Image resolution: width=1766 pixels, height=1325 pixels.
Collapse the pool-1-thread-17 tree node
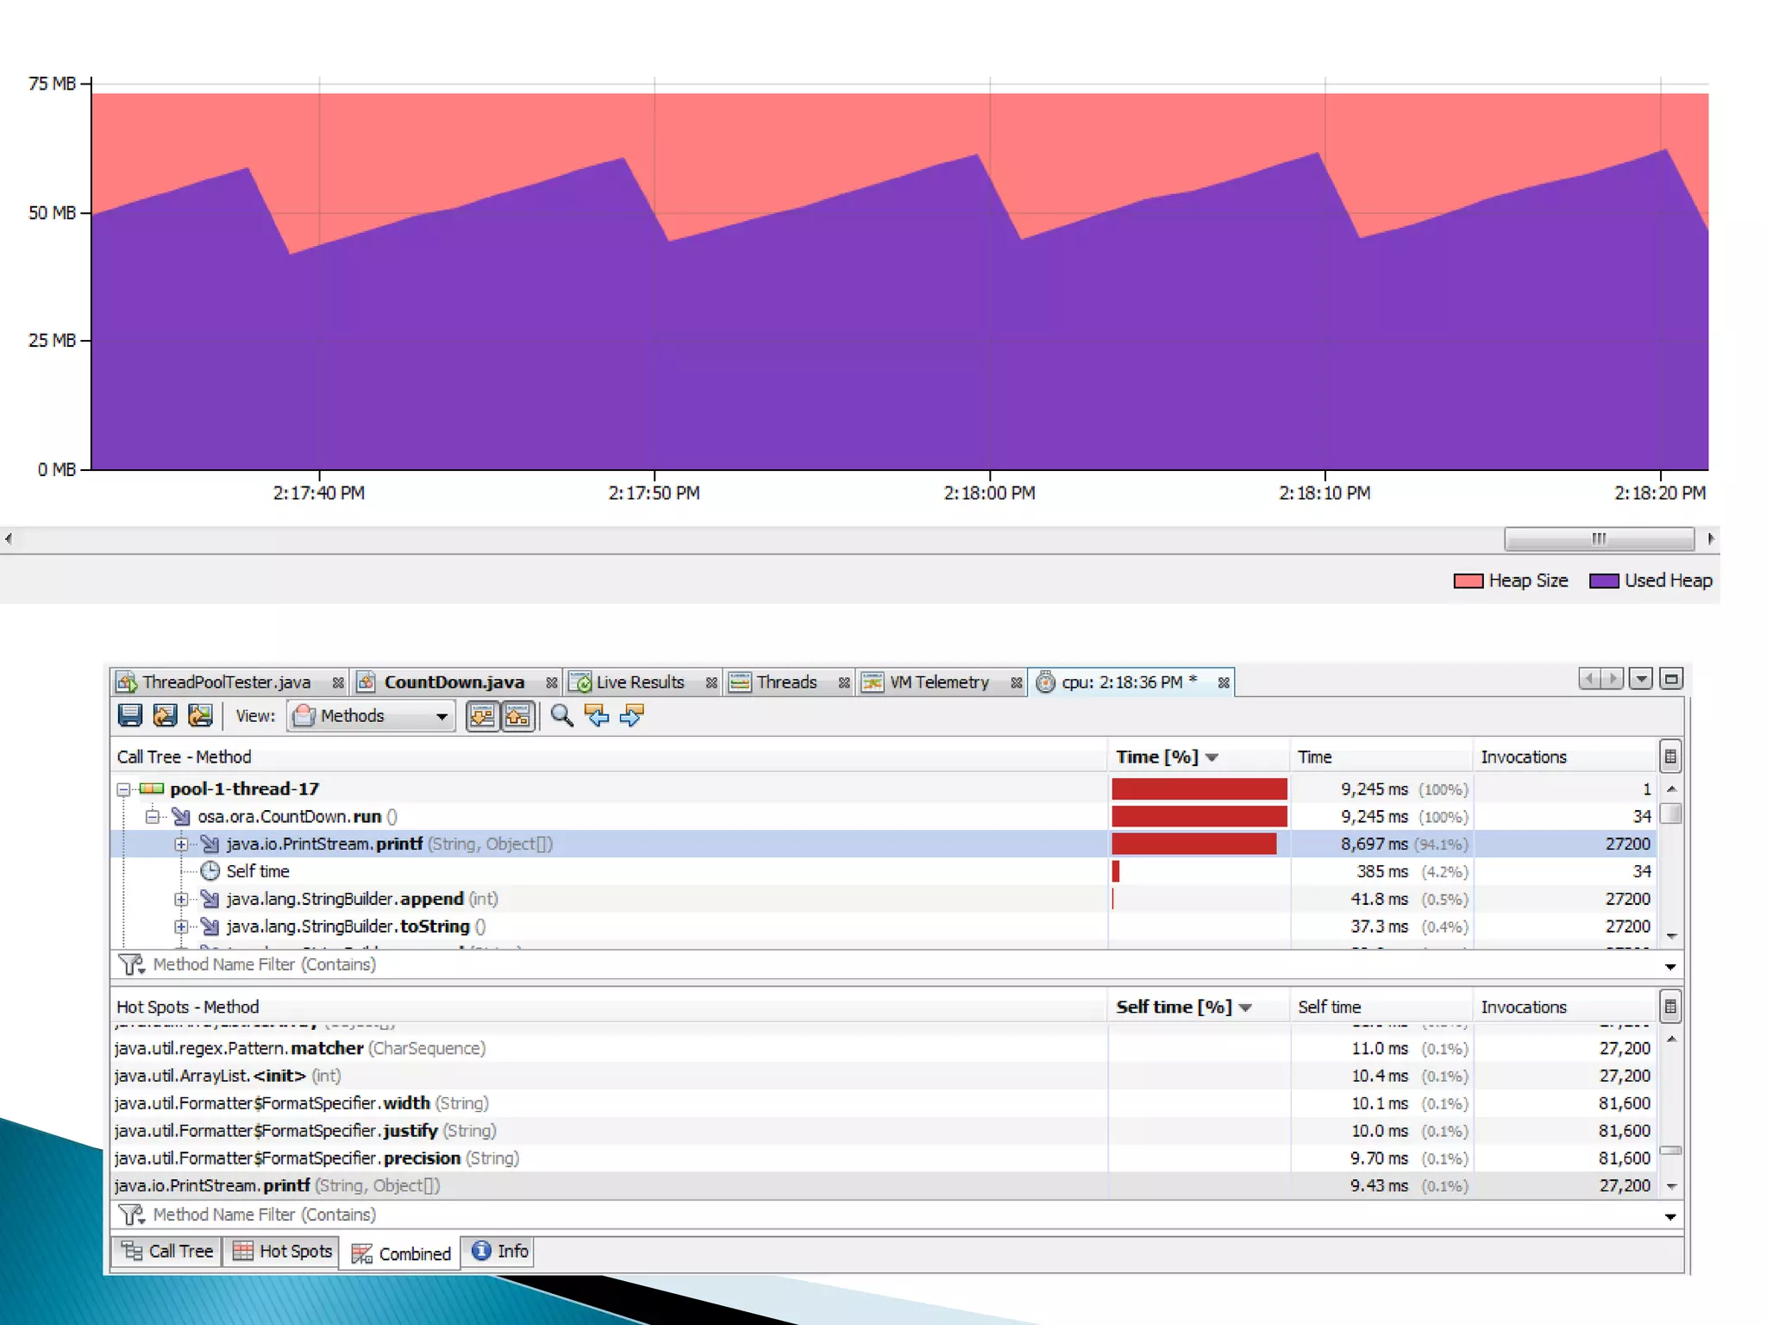(x=124, y=789)
